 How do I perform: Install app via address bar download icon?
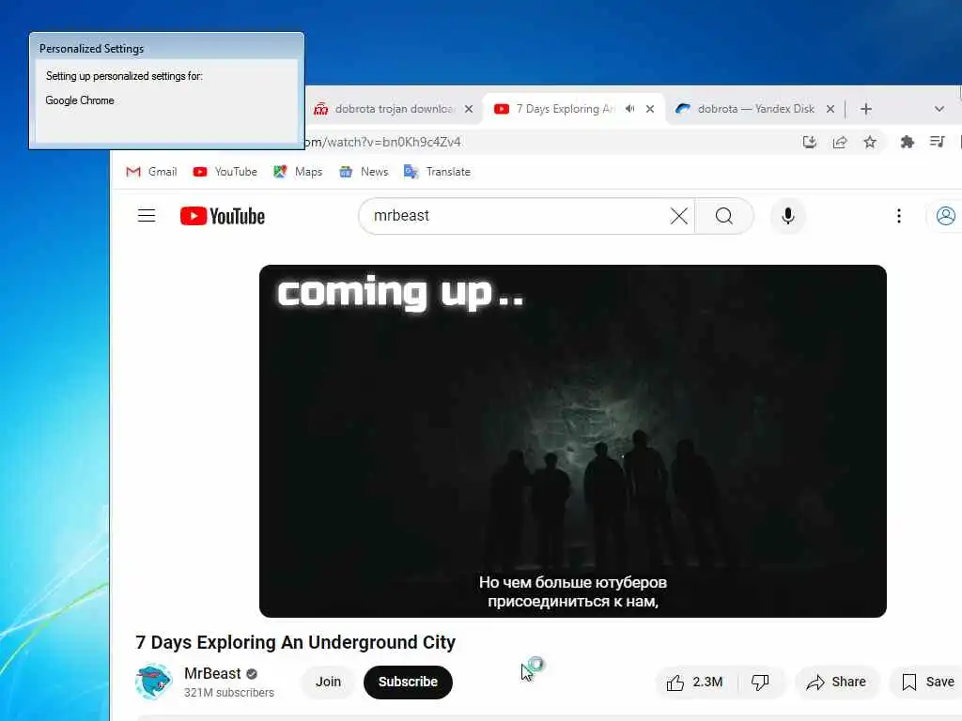809,143
